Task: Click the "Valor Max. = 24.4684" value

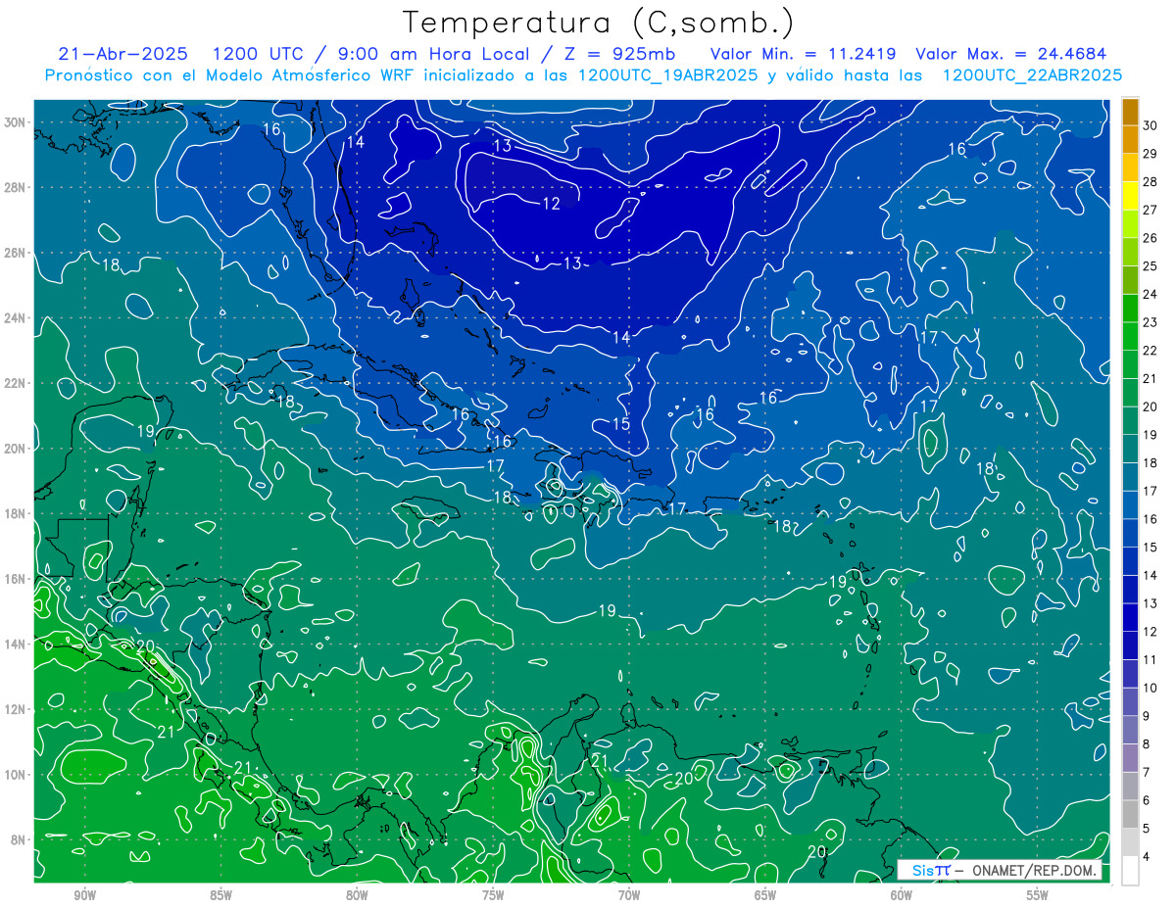Action: (x=1011, y=54)
